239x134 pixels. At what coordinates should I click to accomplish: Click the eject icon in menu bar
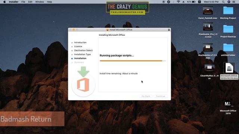pos(183,2)
